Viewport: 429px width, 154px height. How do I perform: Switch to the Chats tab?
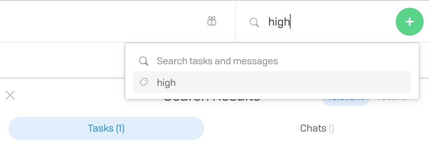pos(317,128)
